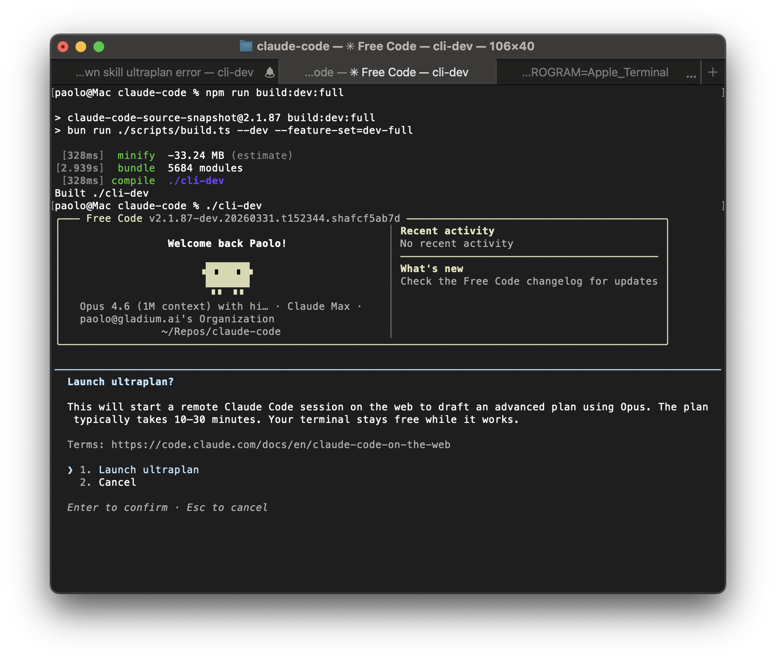
Task: Switch to the Apple_Terminal tab
Action: click(595, 72)
